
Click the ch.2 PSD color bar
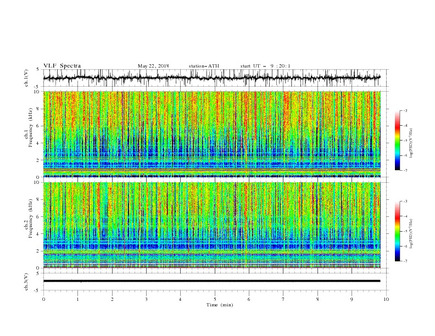[397, 231]
